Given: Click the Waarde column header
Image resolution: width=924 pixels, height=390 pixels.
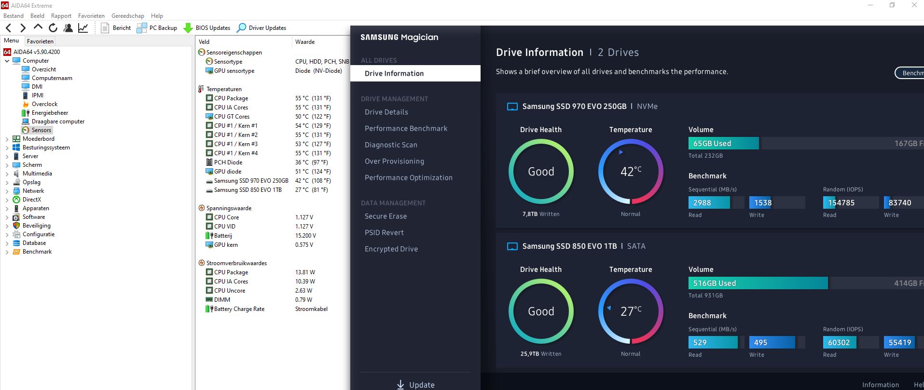Looking at the screenshot, I should [x=305, y=42].
